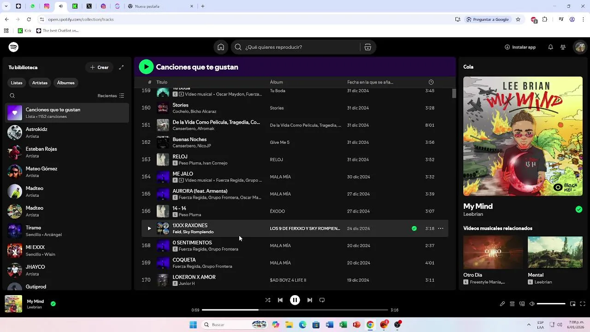This screenshot has width=590, height=332.
Task: Open Mateo Gómez in the library
Action: pos(68,172)
